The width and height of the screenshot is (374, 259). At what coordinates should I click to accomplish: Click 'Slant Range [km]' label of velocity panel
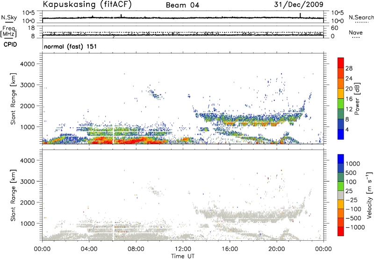click(x=13, y=195)
